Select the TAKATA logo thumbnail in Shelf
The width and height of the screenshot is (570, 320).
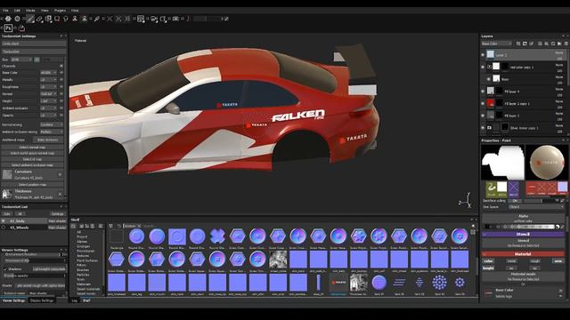[338, 283]
